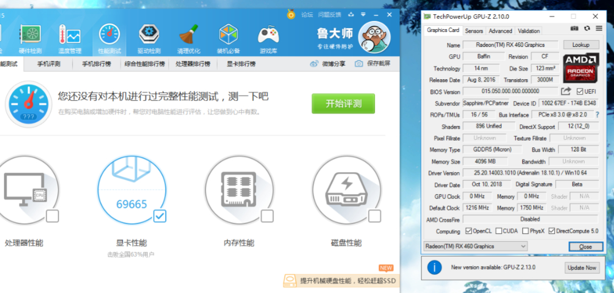This screenshot has height=293, width=614.
Task: Click the Lookup button in GPU-Z
Action: [581, 45]
